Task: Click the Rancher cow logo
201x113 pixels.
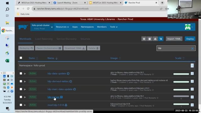Action: 23,27
